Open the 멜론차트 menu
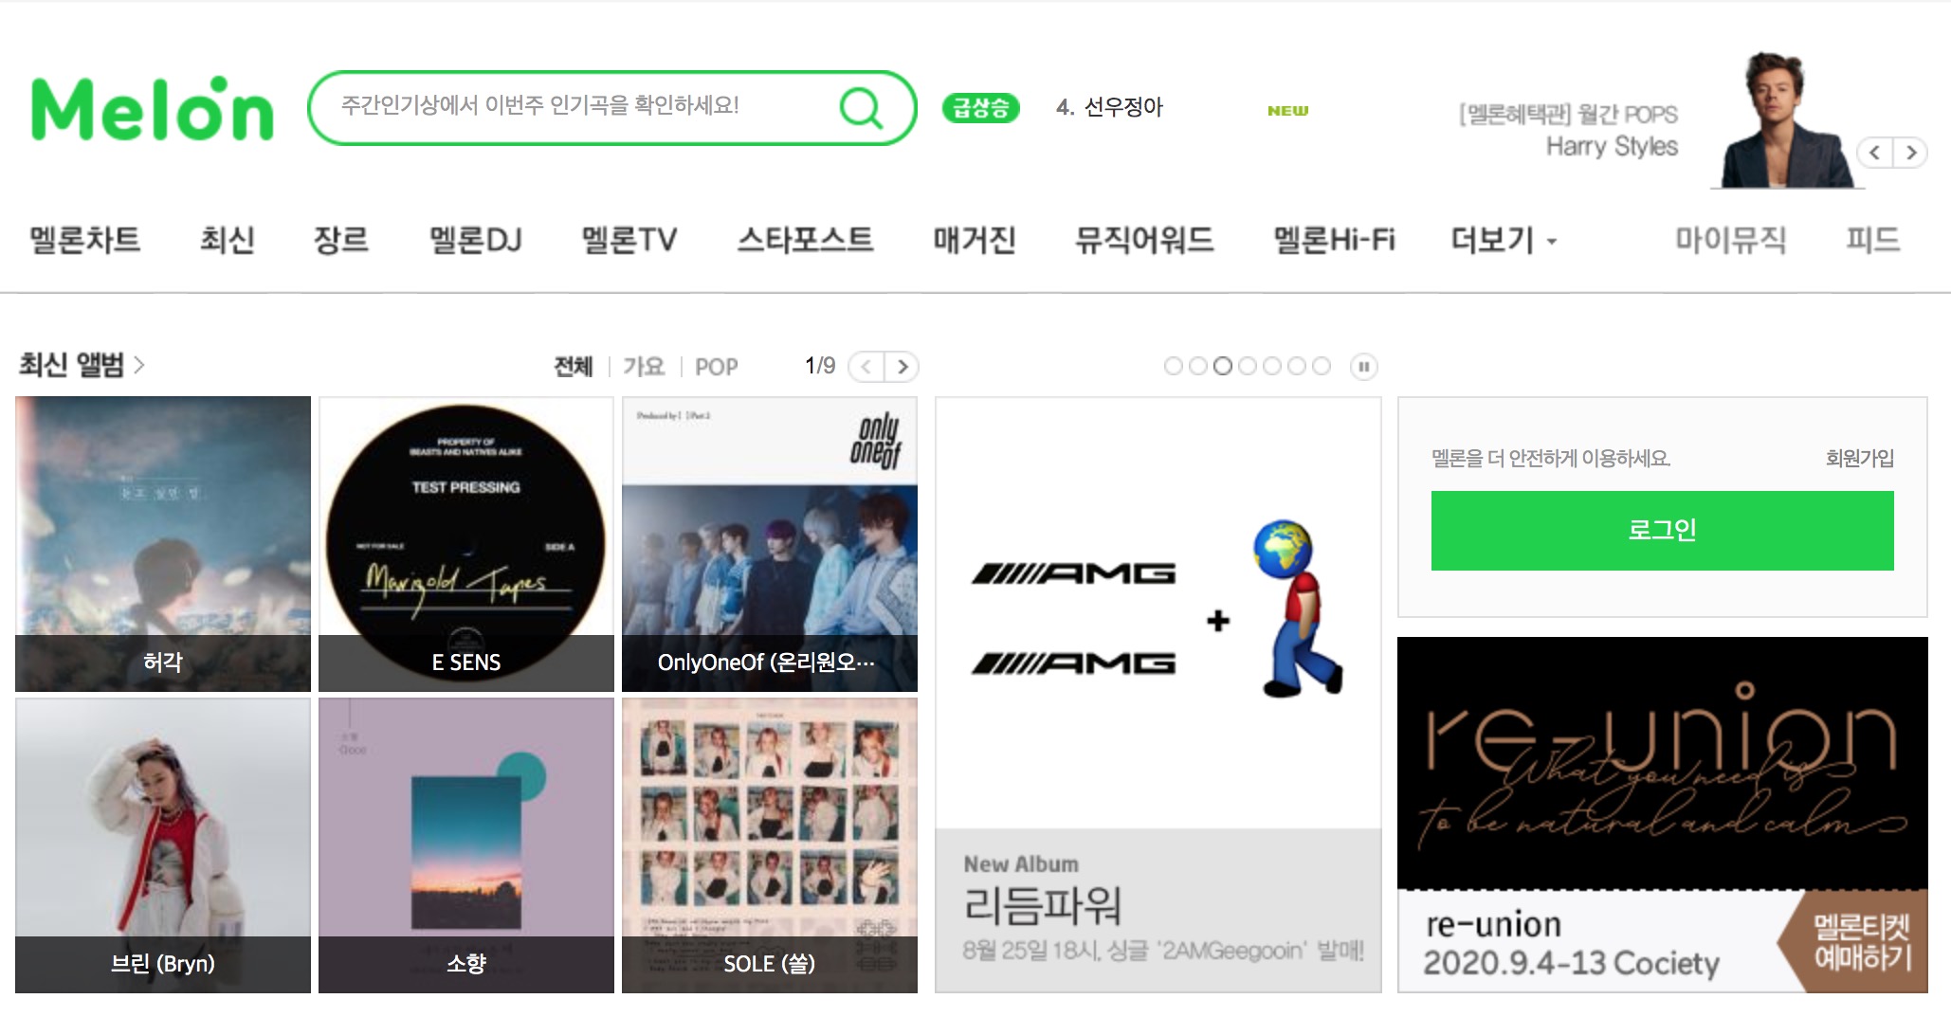The image size is (1951, 1035). pos(85,240)
